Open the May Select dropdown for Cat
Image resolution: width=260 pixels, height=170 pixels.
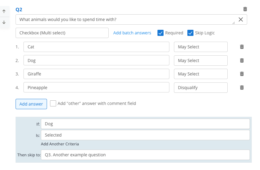click(200, 47)
